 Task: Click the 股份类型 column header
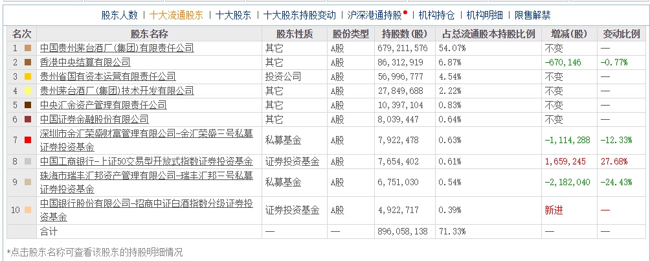tap(351, 34)
